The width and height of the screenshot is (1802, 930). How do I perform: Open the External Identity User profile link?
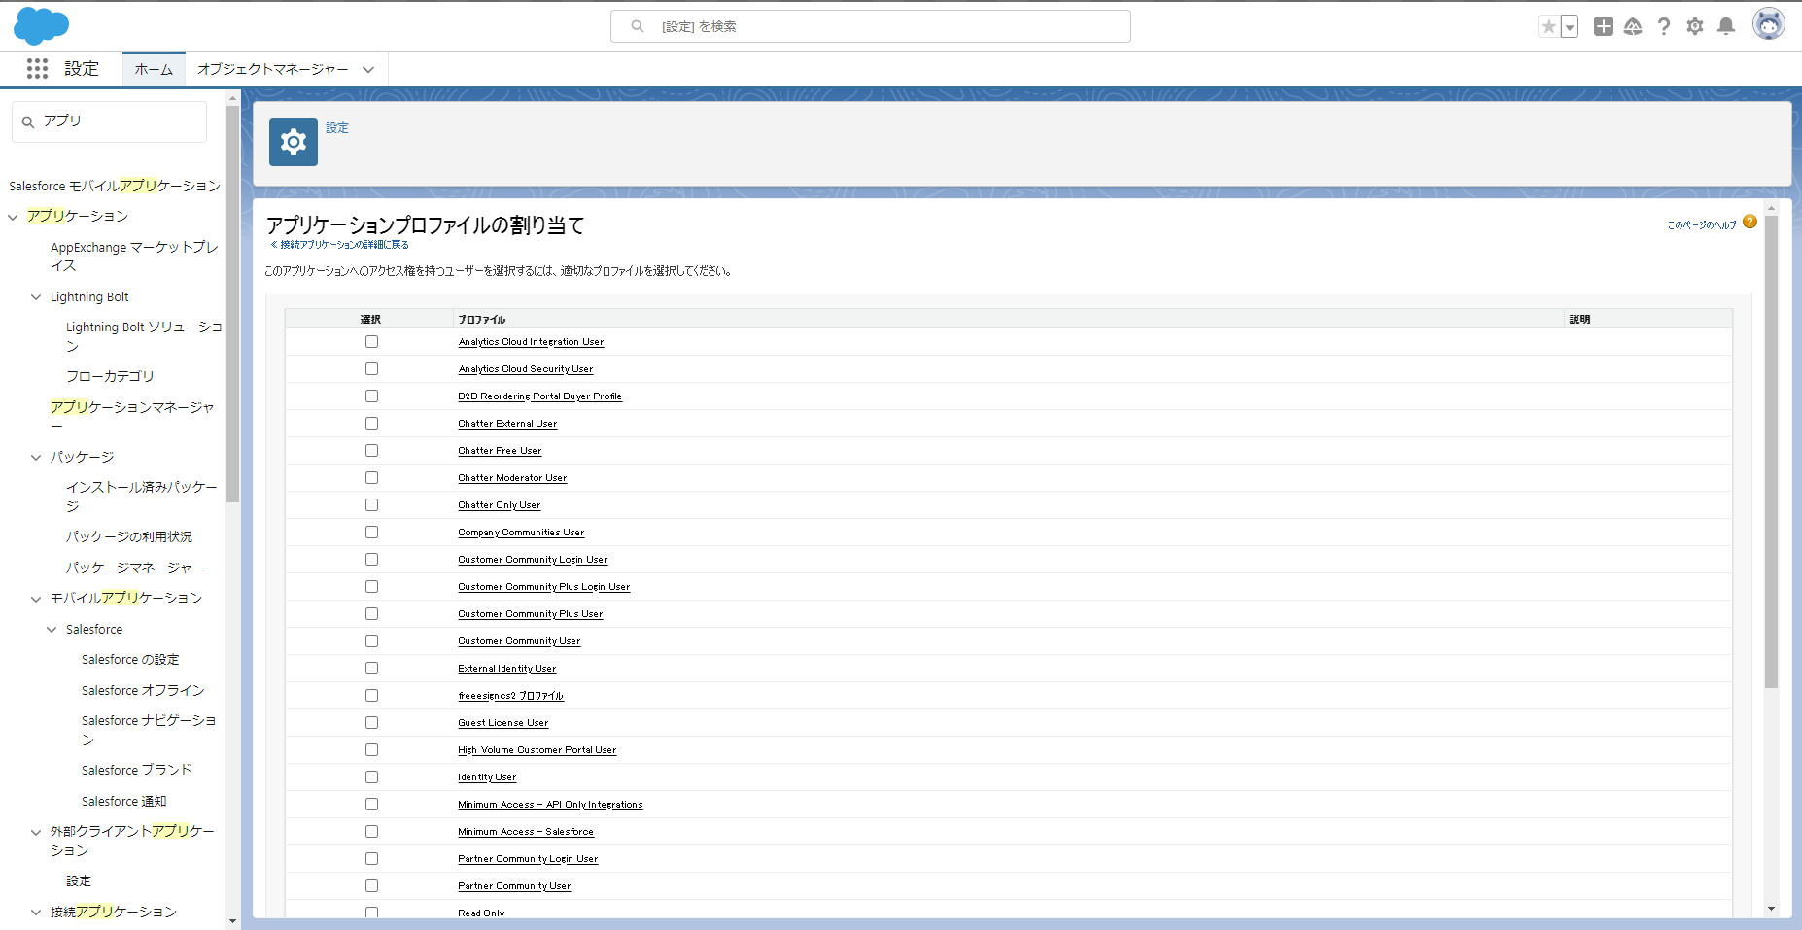tap(507, 669)
